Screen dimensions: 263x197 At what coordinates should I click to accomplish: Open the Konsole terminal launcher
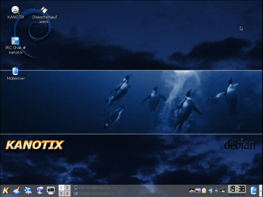(51, 190)
